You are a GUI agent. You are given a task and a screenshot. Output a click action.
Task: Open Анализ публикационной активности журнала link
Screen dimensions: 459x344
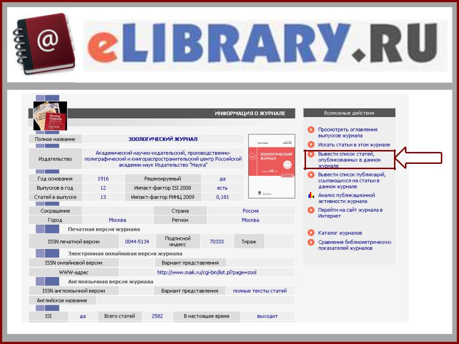click(346, 198)
